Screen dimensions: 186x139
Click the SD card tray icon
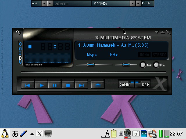coord(144,133)
